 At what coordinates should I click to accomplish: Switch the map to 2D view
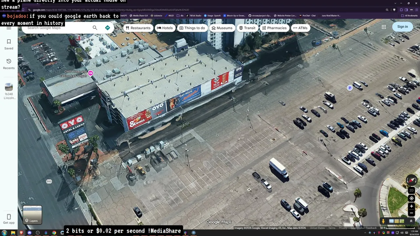click(411, 190)
